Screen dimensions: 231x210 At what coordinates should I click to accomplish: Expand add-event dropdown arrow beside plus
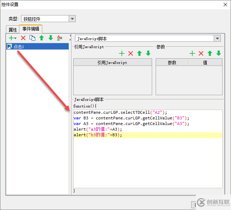coord(15,38)
